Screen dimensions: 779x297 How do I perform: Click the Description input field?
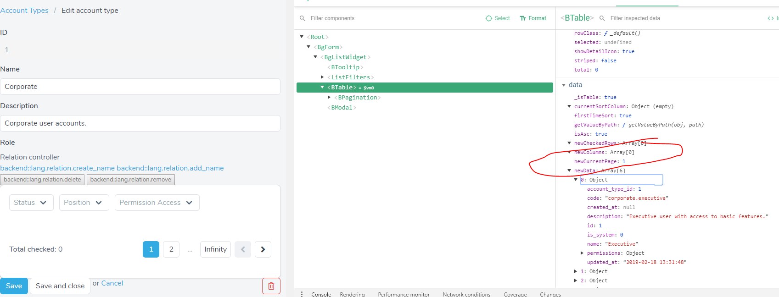click(140, 123)
